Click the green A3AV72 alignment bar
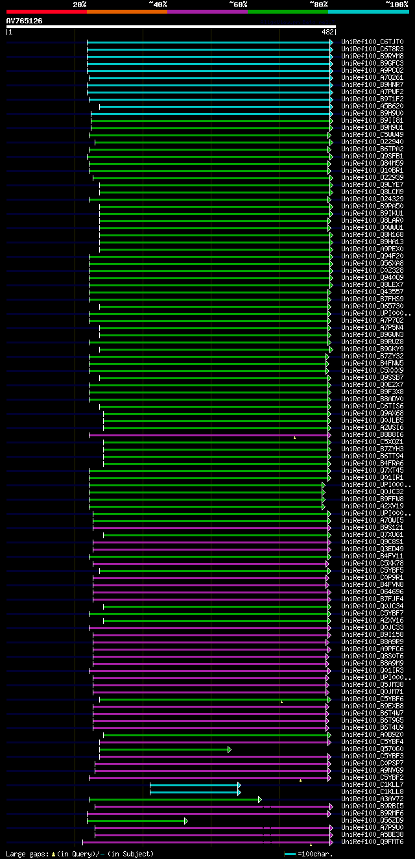The width and height of the screenshot is (415, 859). click(175, 799)
